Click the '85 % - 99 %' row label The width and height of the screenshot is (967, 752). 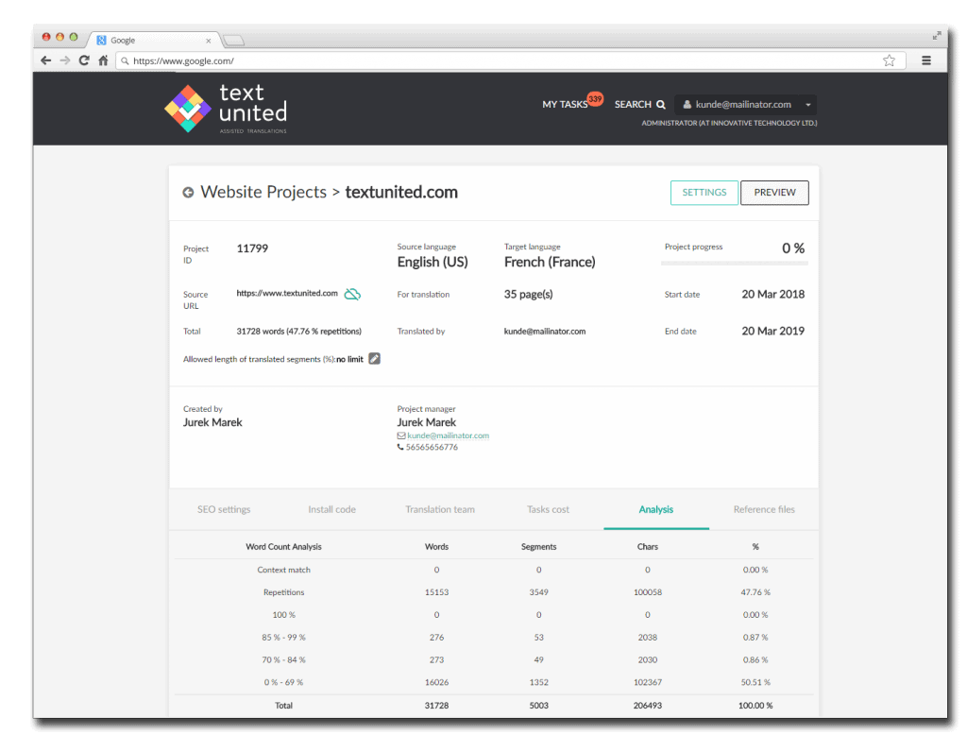point(283,638)
